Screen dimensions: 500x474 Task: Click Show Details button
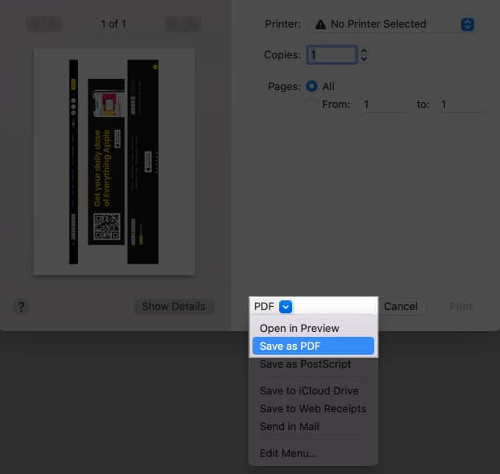[174, 307]
